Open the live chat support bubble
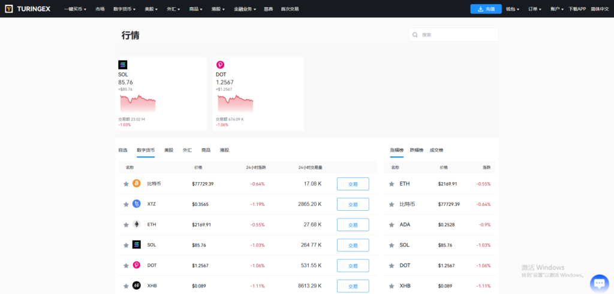Viewport: 614px width, 294px height. click(x=599, y=283)
